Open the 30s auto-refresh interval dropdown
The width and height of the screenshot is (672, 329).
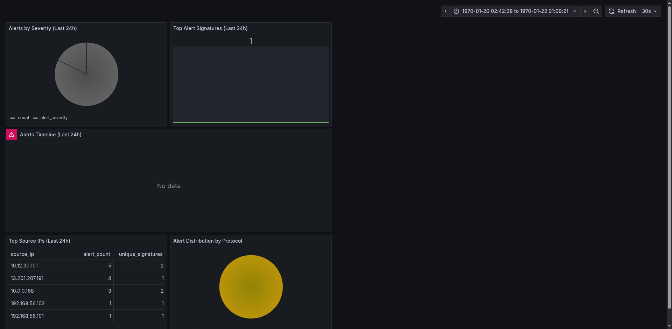tap(650, 11)
